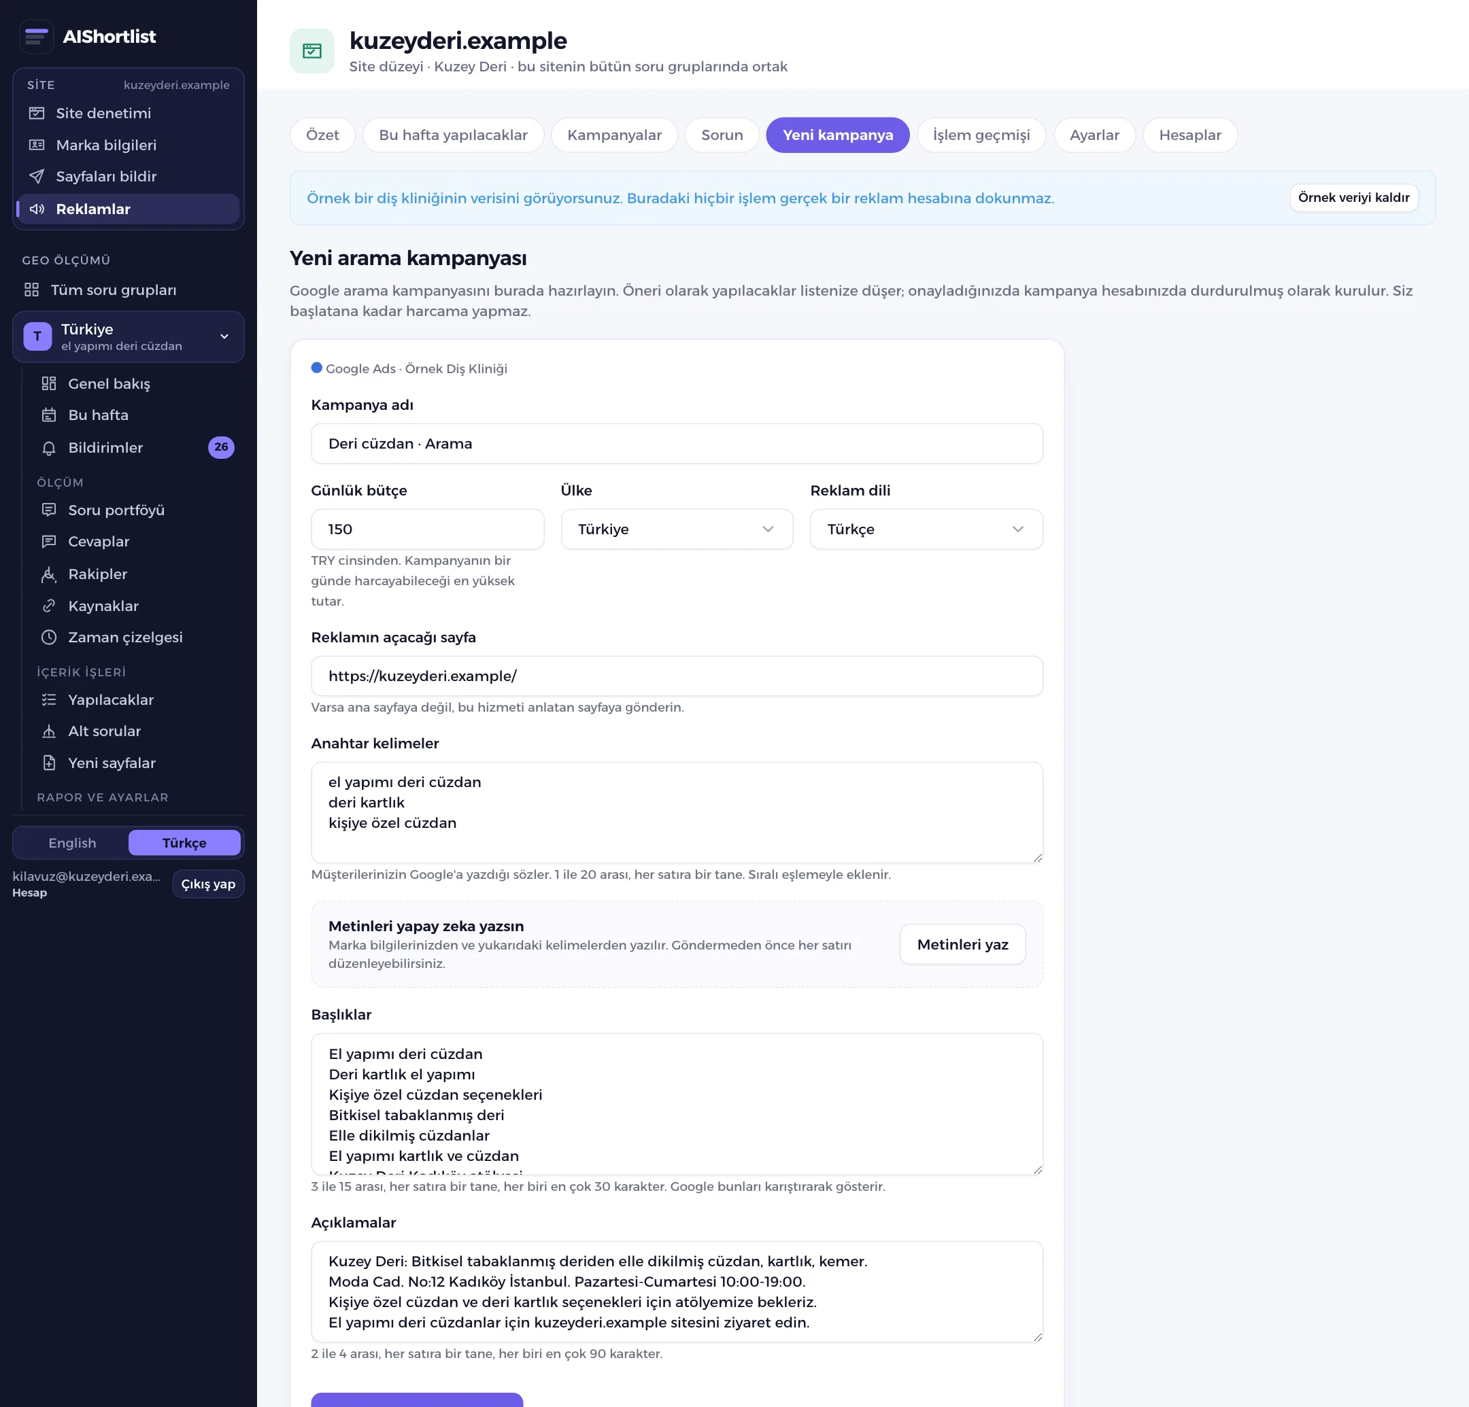Click the AIShortlist logo icon
This screenshot has height=1407, width=1469.
click(36, 37)
